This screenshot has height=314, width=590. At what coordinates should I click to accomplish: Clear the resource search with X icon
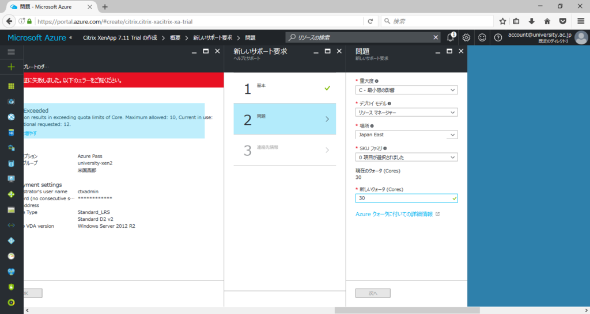pos(436,37)
